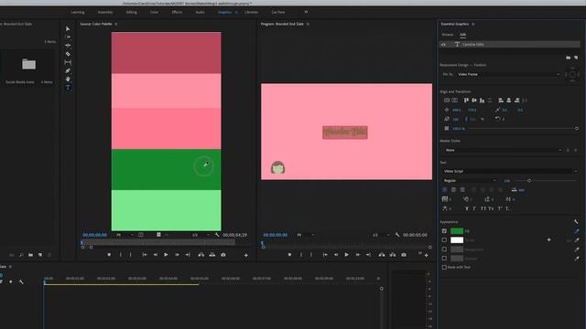Play the Program monitor sequence
Screen dimensions: 586x329
pos(346,255)
